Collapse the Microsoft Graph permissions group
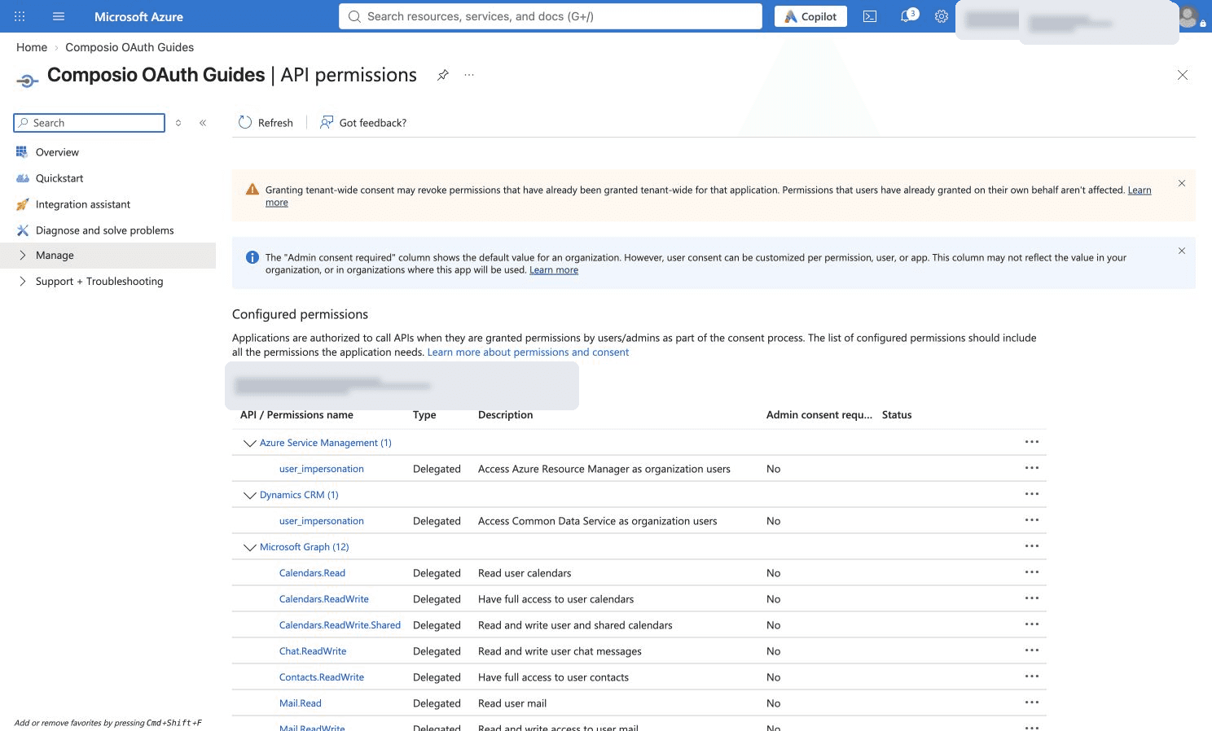Image resolution: width=1212 pixels, height=731 pixels. (250, 547)
